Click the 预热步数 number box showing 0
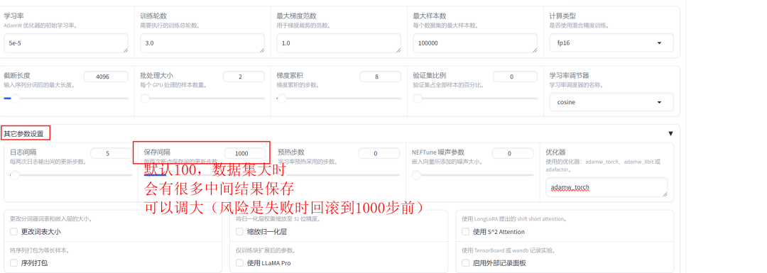 379,153
